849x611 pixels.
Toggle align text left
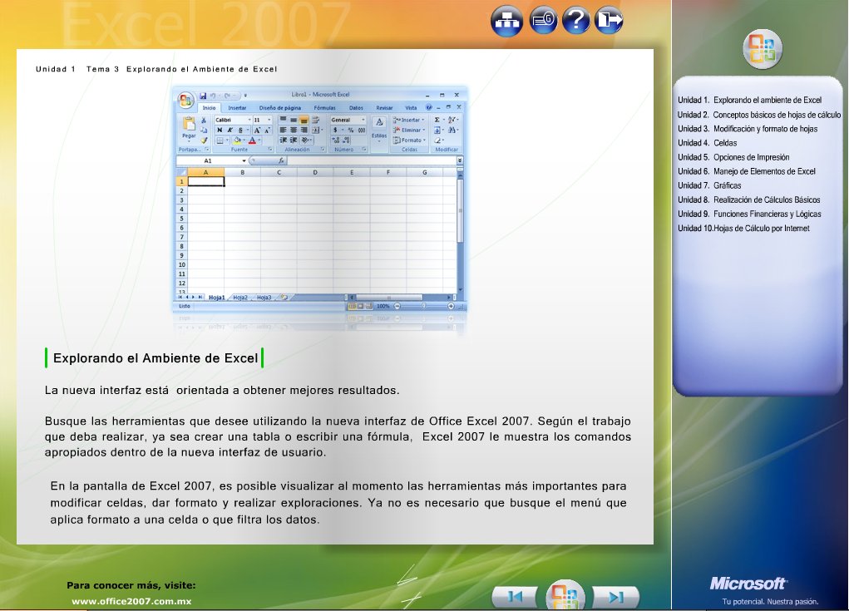pyautogui.click(x=284, y=130)
